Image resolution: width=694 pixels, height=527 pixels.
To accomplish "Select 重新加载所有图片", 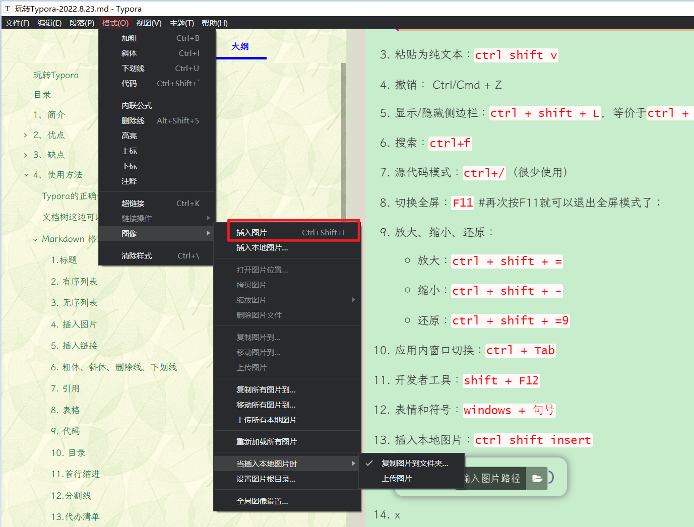I will coord(287,442).
